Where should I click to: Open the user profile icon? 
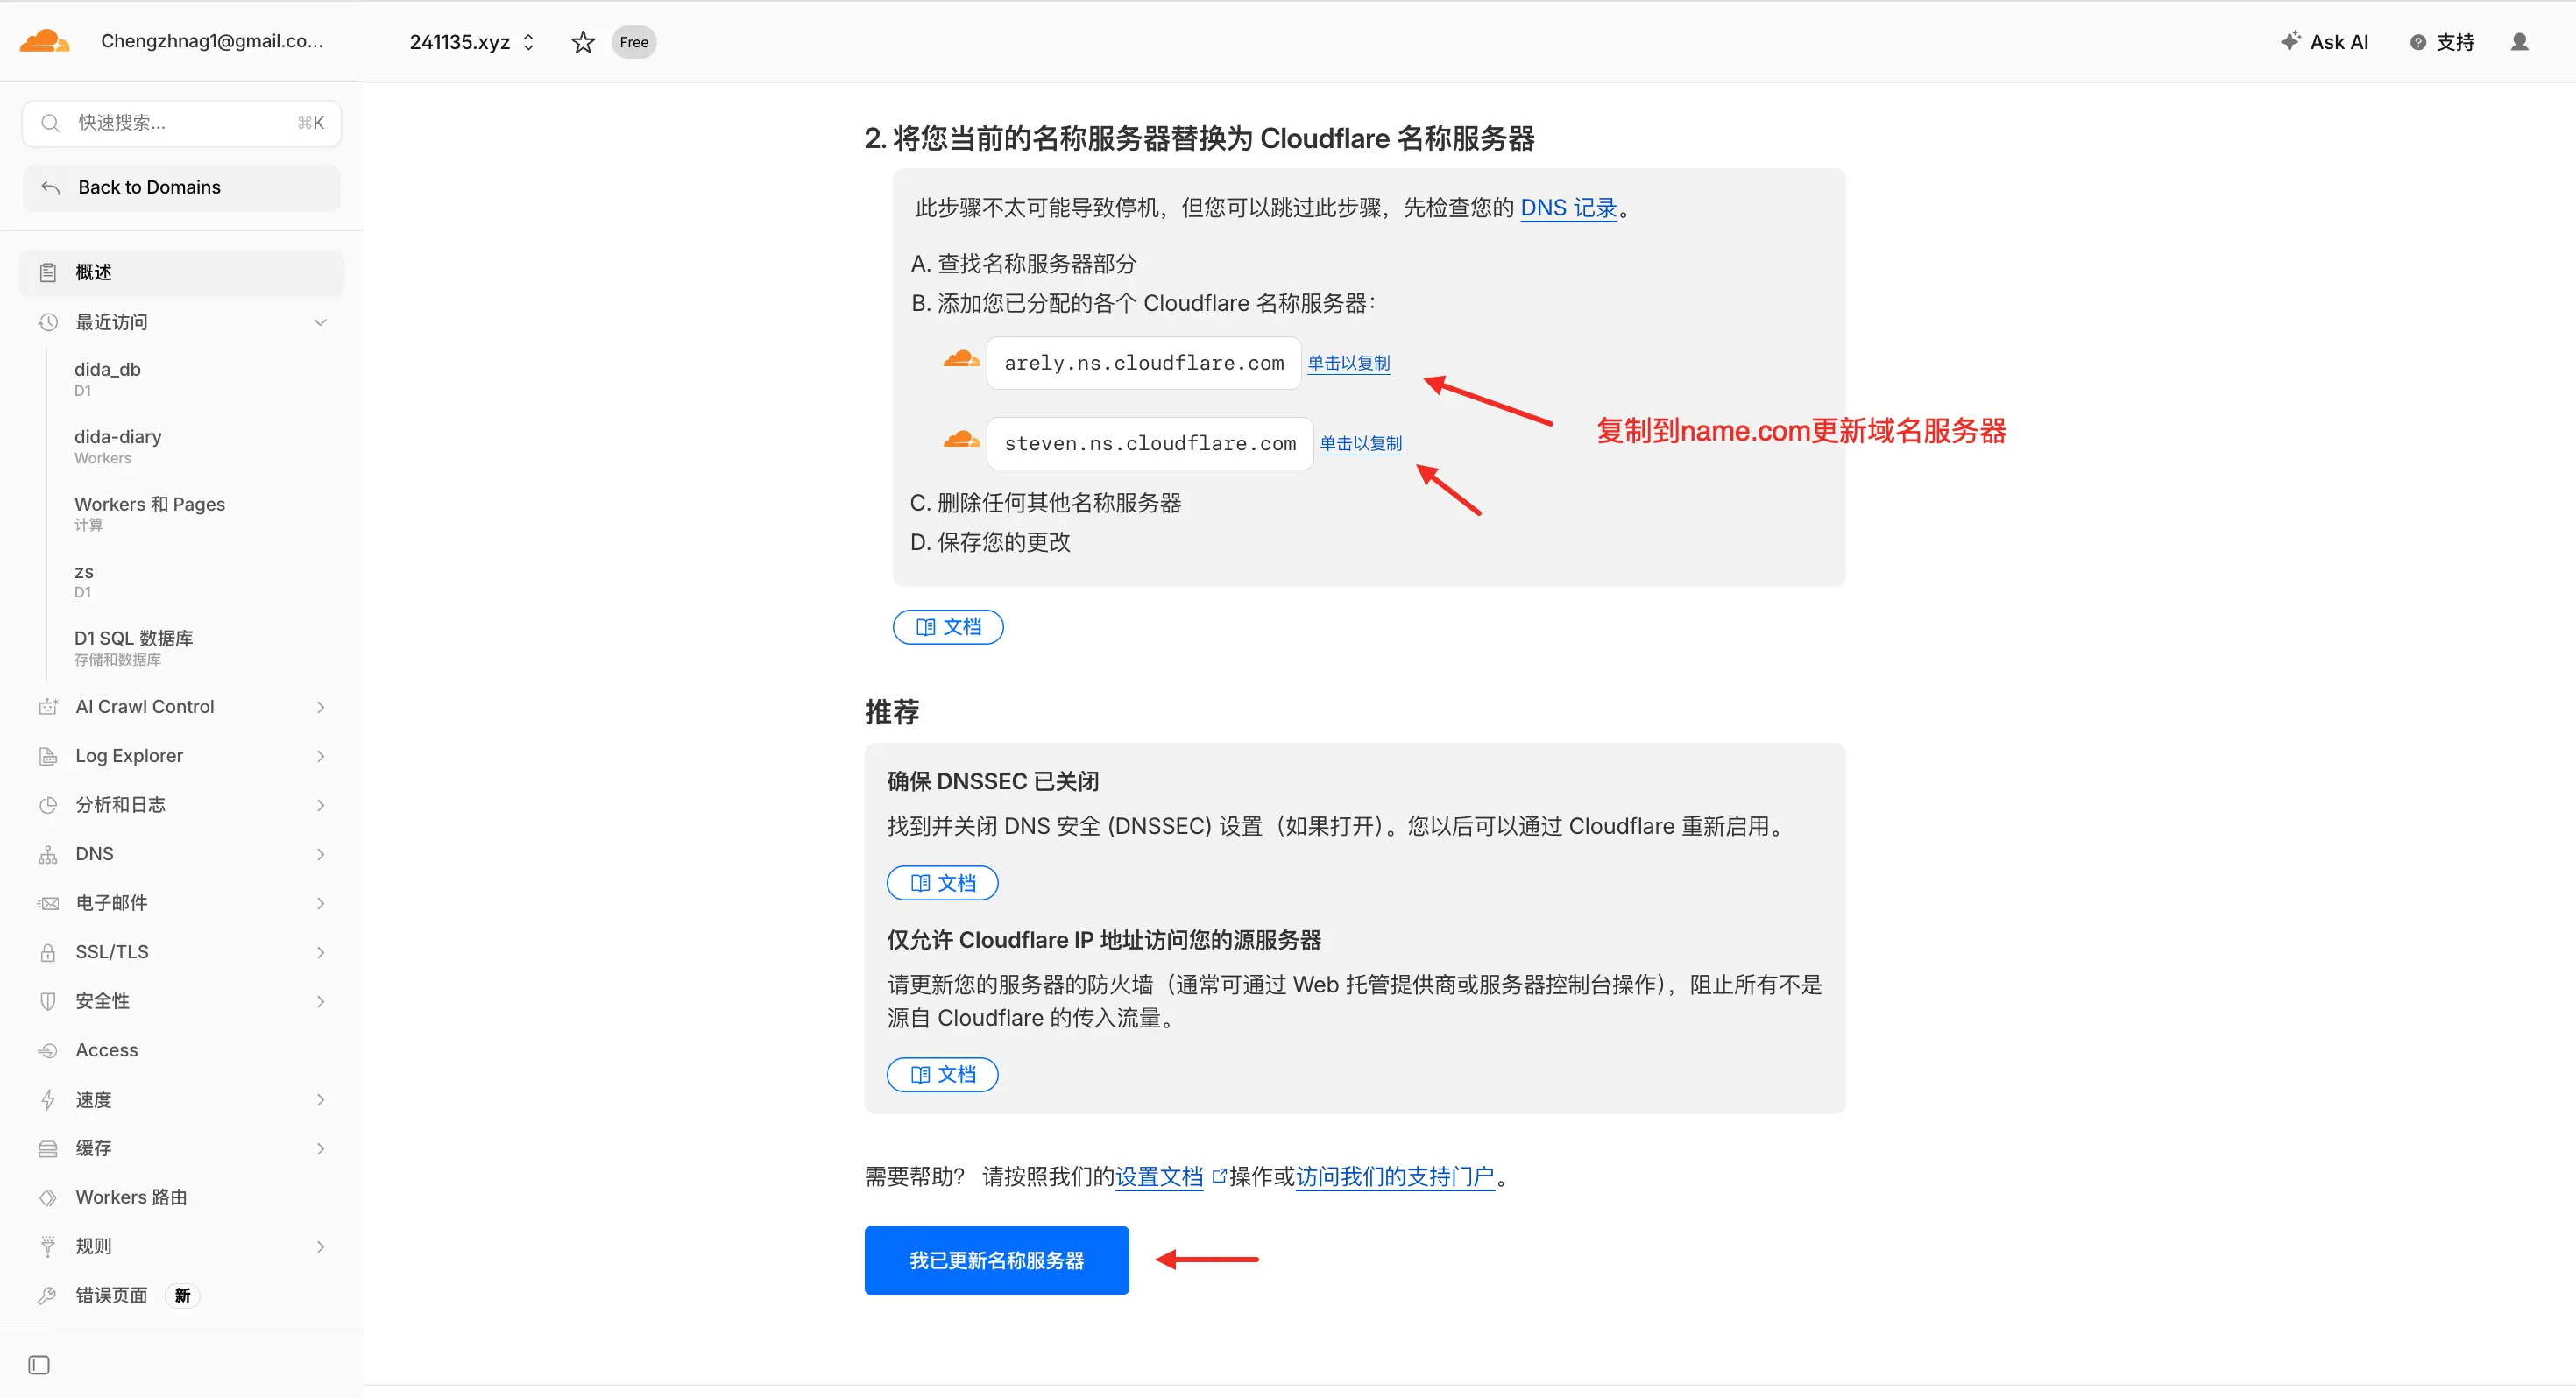click(2519, 42)
